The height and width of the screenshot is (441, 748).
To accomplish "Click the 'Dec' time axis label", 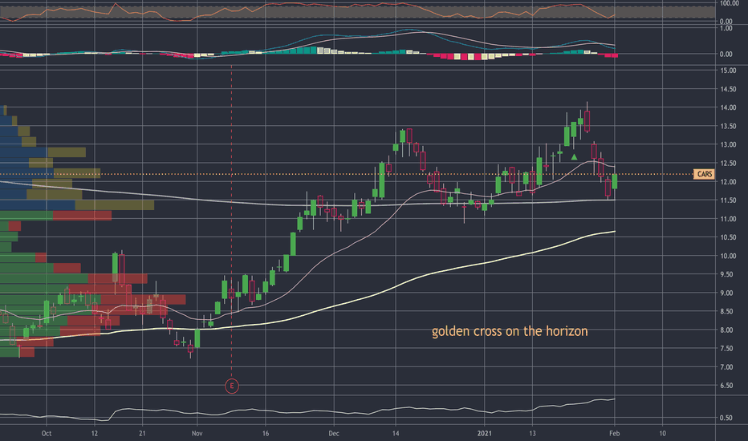I will pyautogui.click(x=334, y=433).
